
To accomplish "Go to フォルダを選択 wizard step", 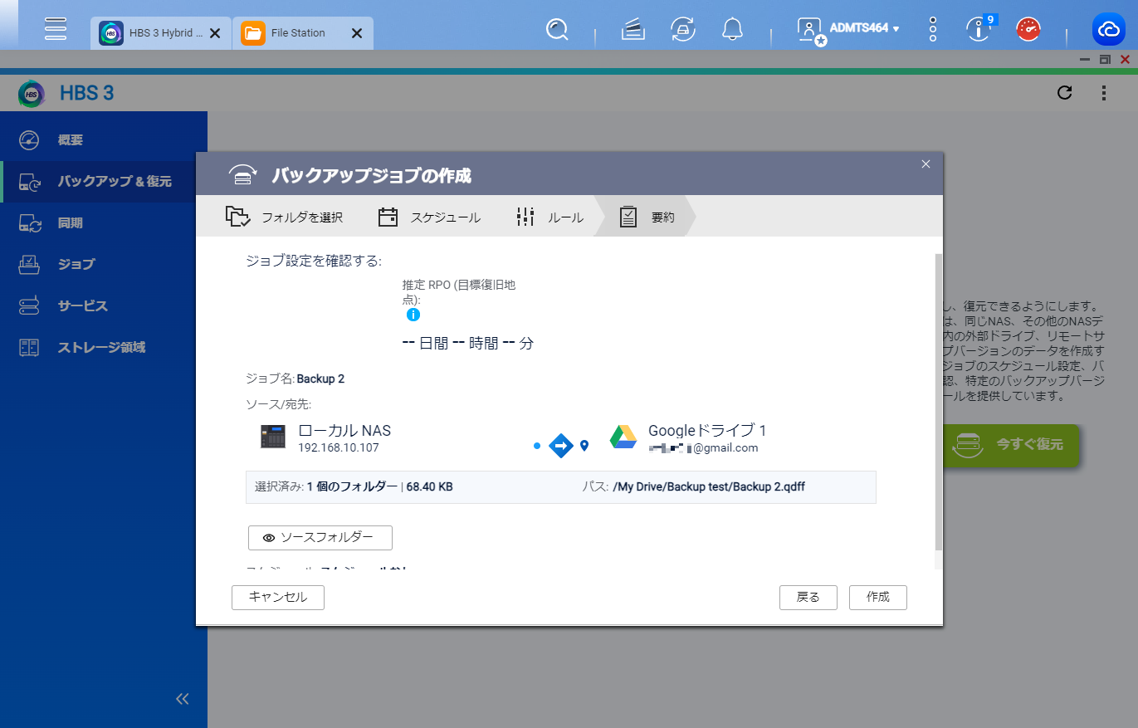I will (x=285, y=217).
